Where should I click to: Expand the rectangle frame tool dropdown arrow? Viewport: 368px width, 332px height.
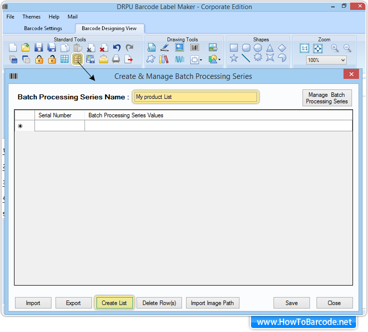click(x=200, y=60)
